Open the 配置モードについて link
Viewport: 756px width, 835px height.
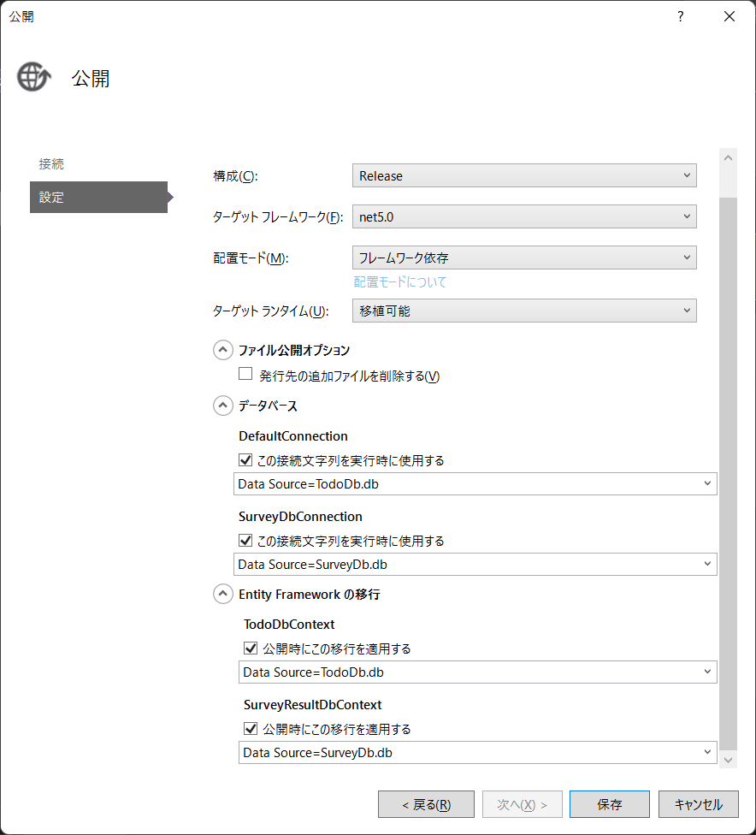coord(400,281)
